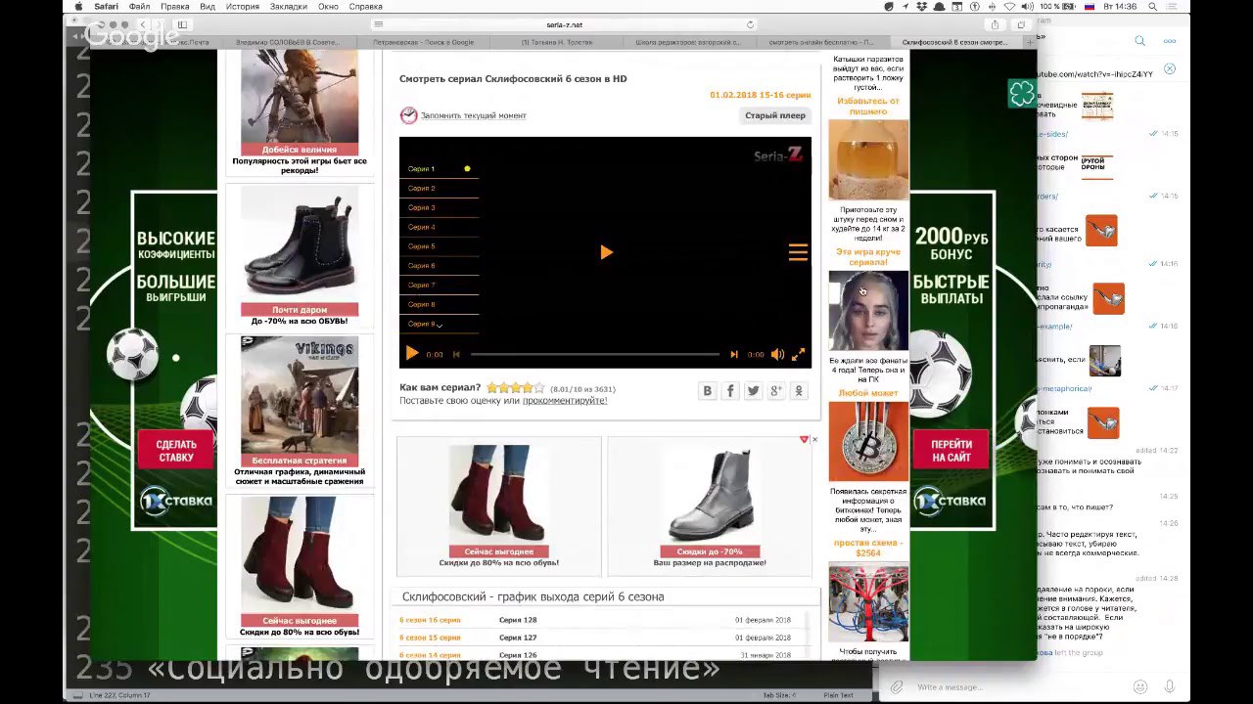Open the Эта игра круче сериала ad image
This screenshot has width=1253, height=704.
868,311
